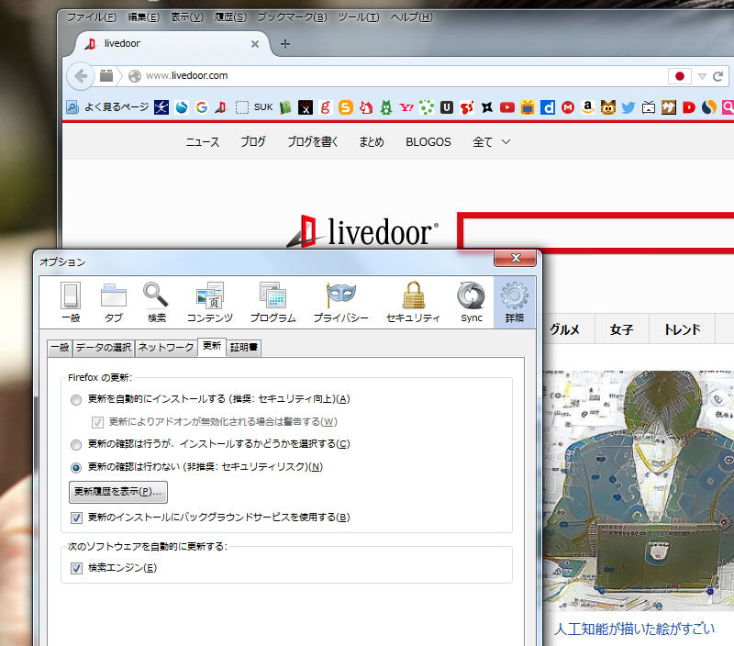Open the ブックマーク menu

(292, 17)
